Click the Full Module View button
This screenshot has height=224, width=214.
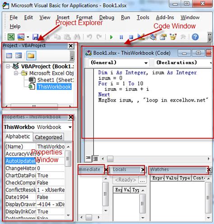click(95, 158)
